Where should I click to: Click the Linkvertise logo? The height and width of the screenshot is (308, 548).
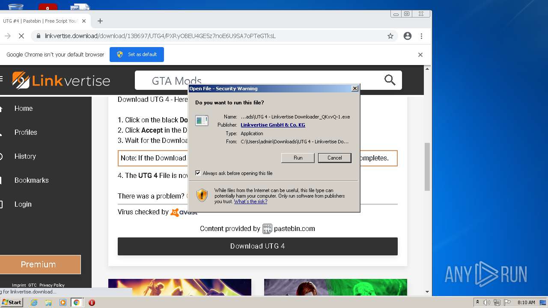(x=61, y=80)
